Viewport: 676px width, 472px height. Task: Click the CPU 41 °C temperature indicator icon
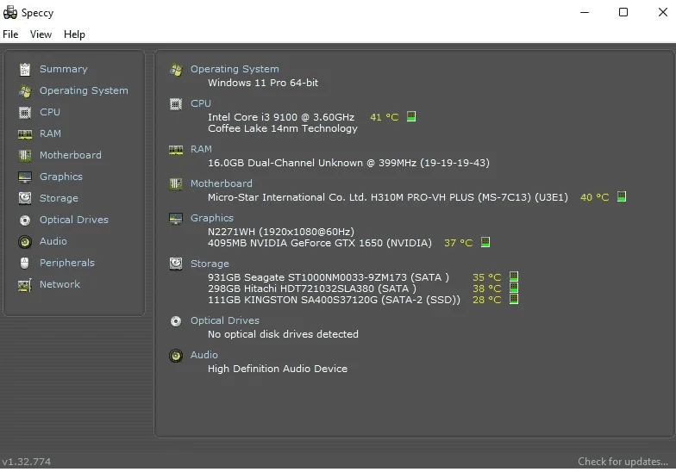[411, 116]
